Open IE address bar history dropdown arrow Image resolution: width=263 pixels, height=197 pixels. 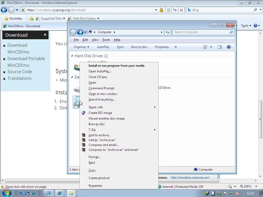[156, 10]
